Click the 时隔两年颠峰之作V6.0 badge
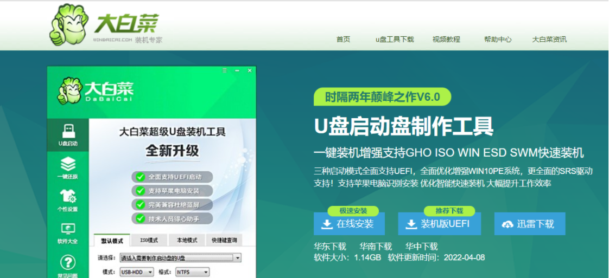Screen dimensions: 609x278 pyautogui.click(x=383, y=97)
